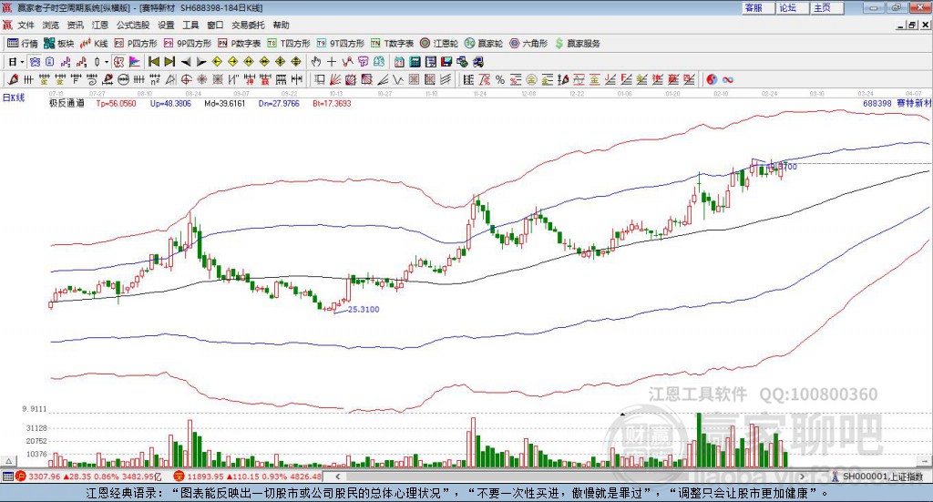This screenshot has height=502, width=933.
Task: Open the 行情 quotes view
Action: point(22,44)
